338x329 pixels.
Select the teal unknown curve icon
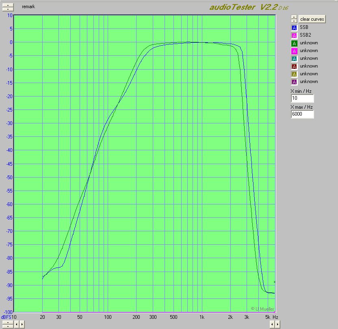point(295,59)
